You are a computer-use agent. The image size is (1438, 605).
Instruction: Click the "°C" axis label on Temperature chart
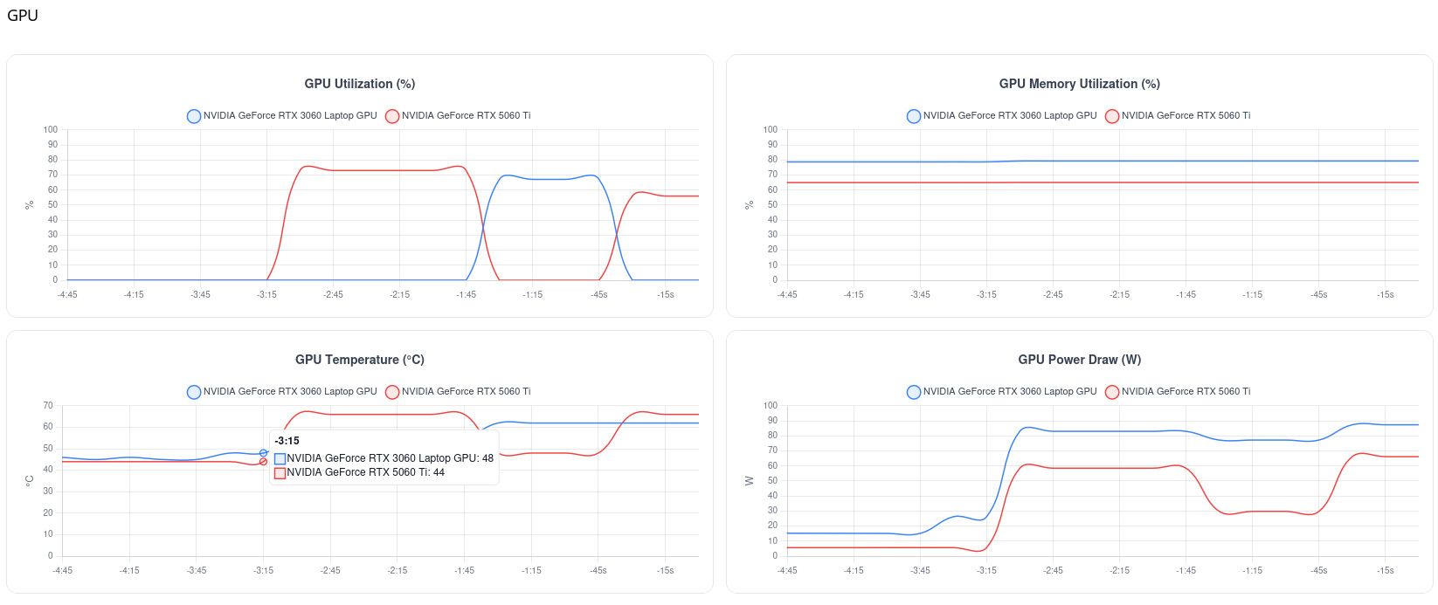click(x=30, y=480)
